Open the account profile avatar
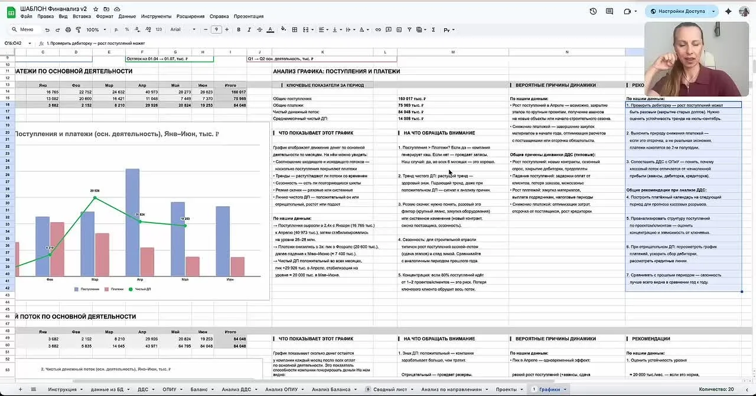Screen dimensions: 756x396 (x=744, y=11)
